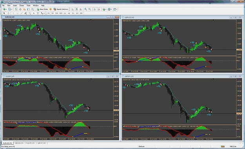This screenshot has height=149, width=245.
Task: Set timeframe to M30
Action: coord(61,13)
